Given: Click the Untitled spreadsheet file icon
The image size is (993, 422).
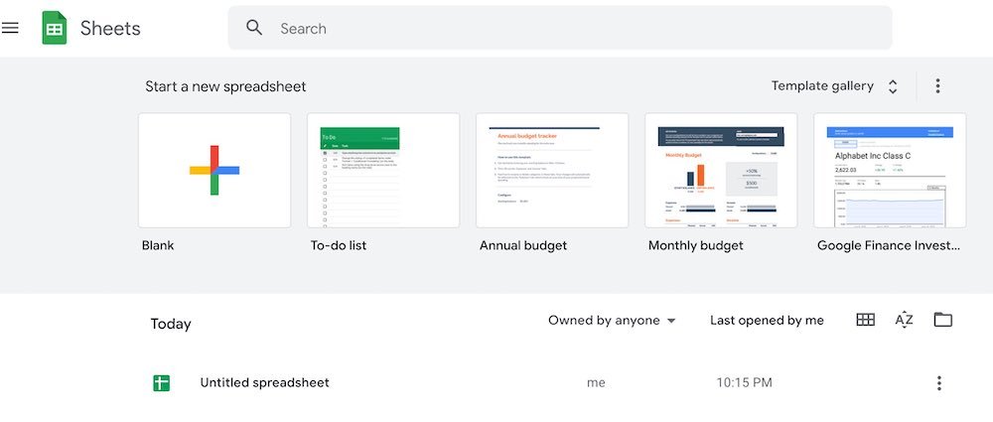Looking at the screenshot, I should [x=162, y=382].
